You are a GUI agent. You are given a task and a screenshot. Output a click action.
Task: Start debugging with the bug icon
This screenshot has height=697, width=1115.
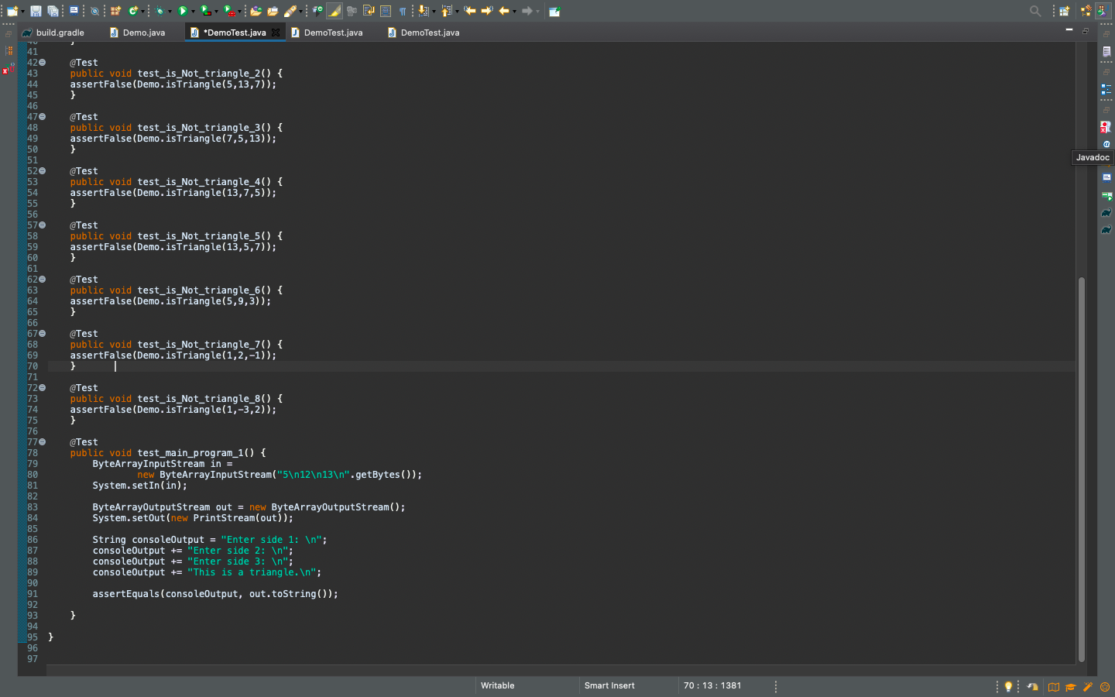(x=160, y=11)
